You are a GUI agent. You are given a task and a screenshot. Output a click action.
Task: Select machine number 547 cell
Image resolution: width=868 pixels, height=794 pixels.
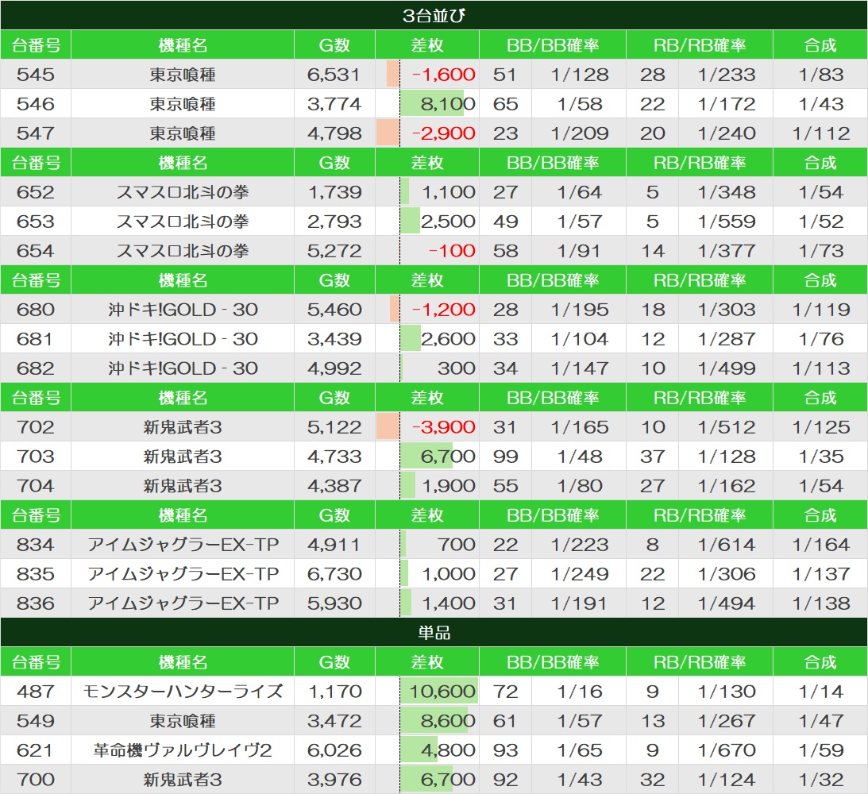pyautogui.click(x=36, y=133)
